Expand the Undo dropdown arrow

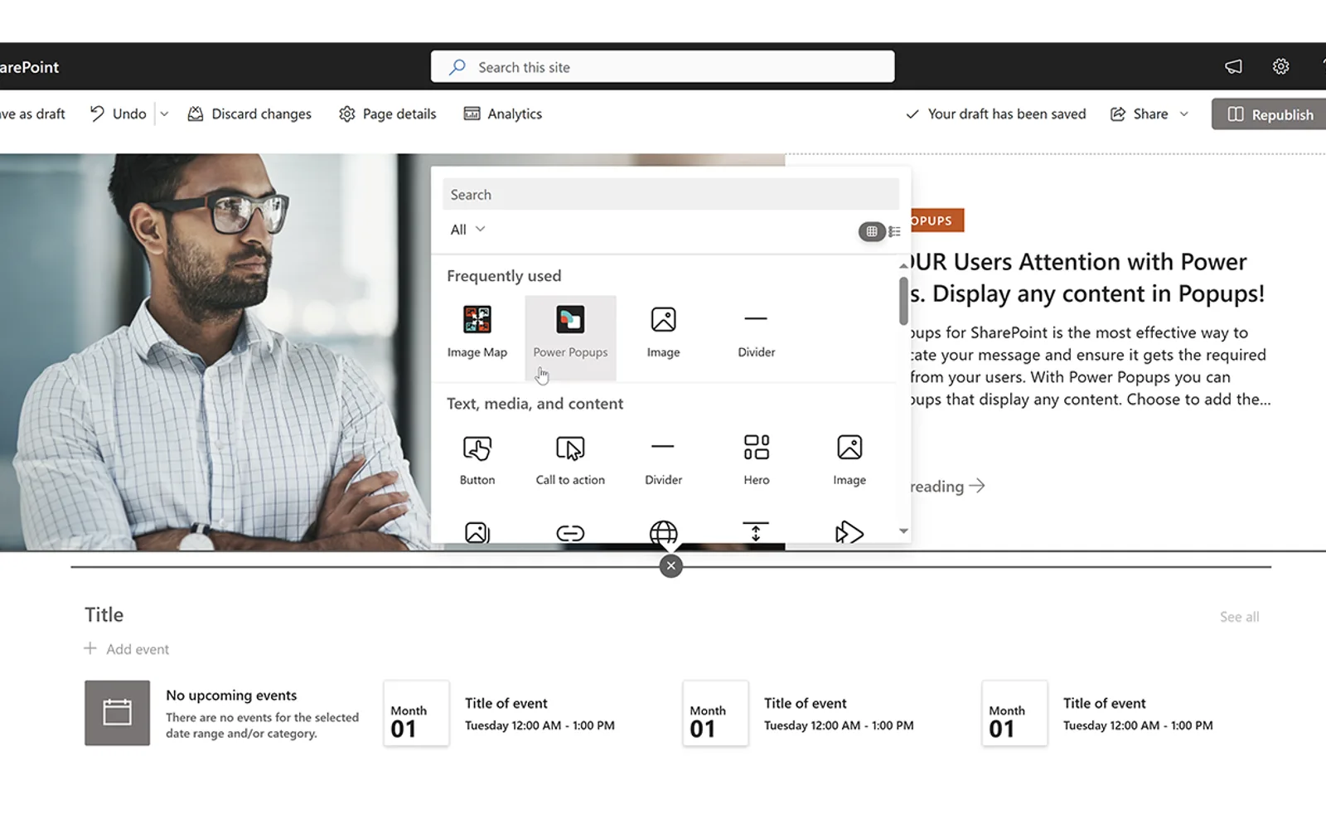164,114
